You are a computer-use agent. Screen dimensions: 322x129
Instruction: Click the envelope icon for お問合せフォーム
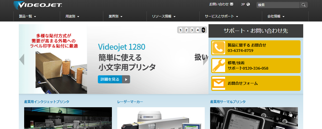[219, 83]
